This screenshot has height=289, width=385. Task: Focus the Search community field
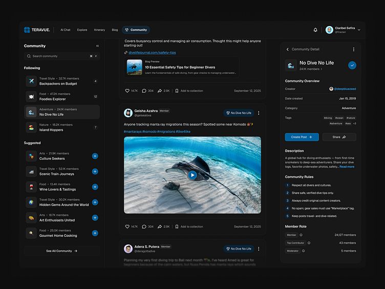(x=62, y=56)
